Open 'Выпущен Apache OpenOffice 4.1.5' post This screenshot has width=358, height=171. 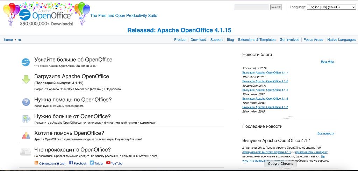pos(265,90)
